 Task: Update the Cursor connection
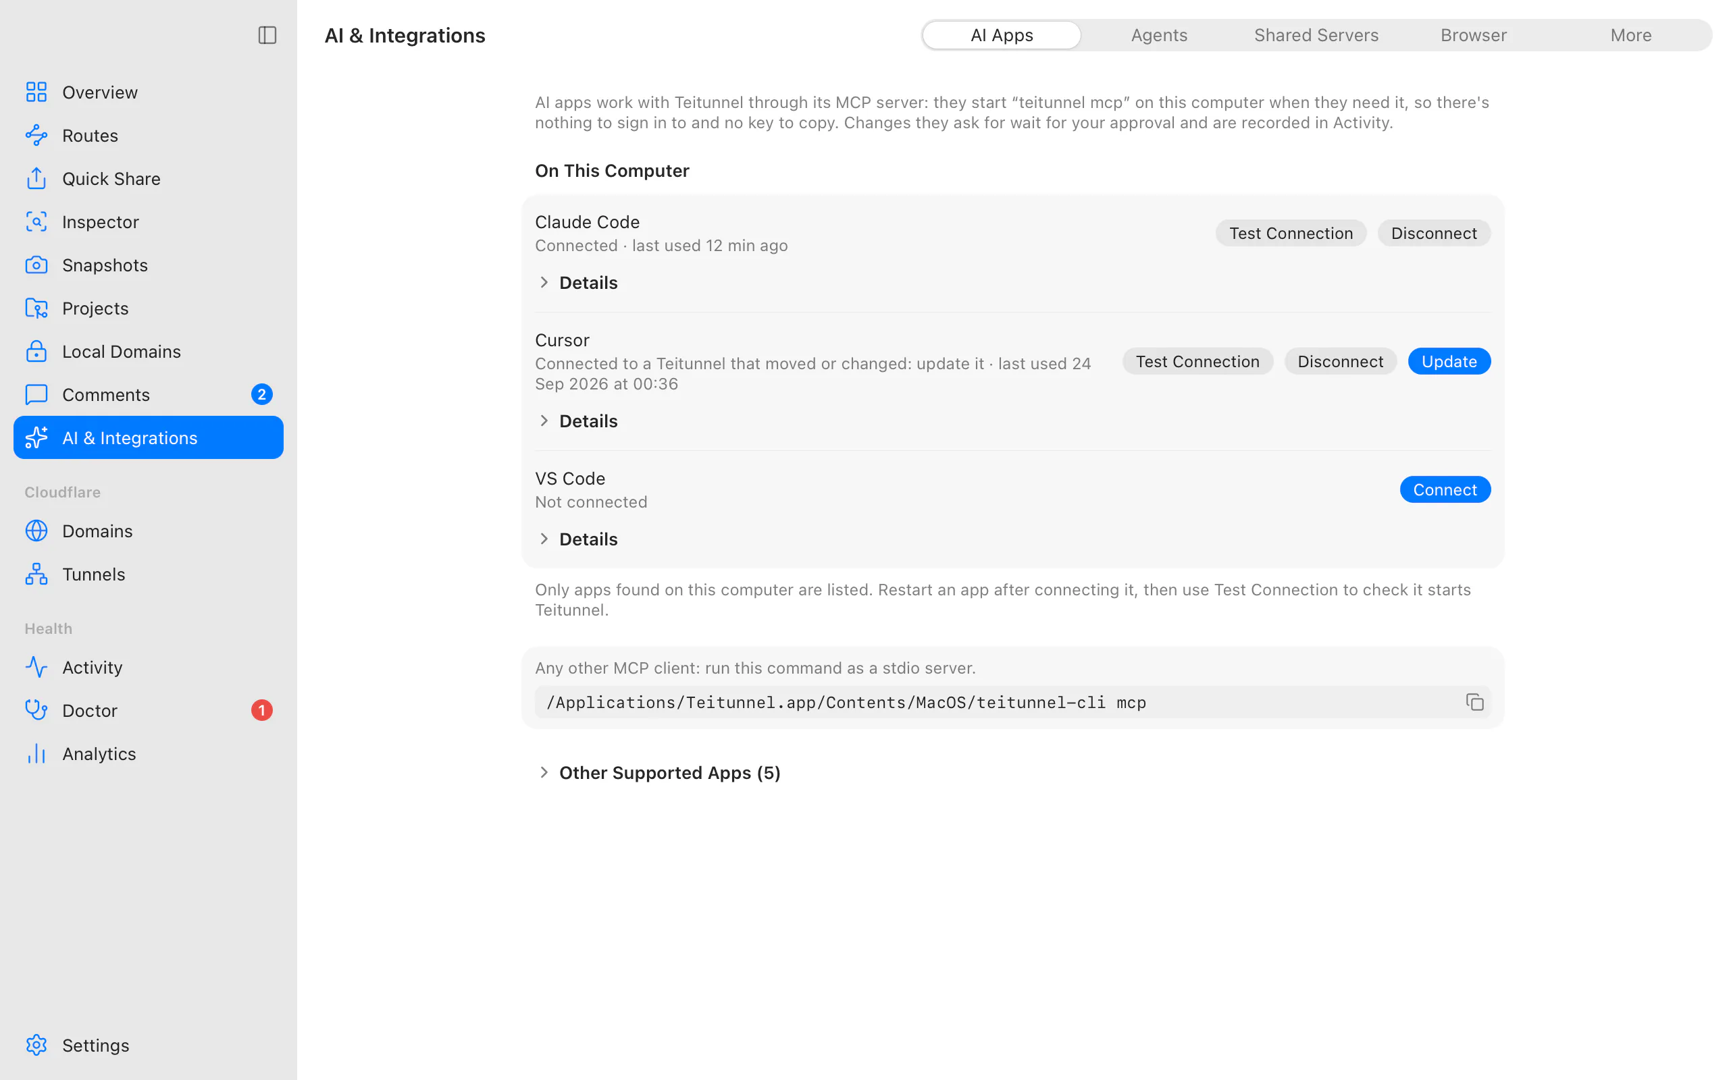pyautogui.click(x=1449, y=361)
